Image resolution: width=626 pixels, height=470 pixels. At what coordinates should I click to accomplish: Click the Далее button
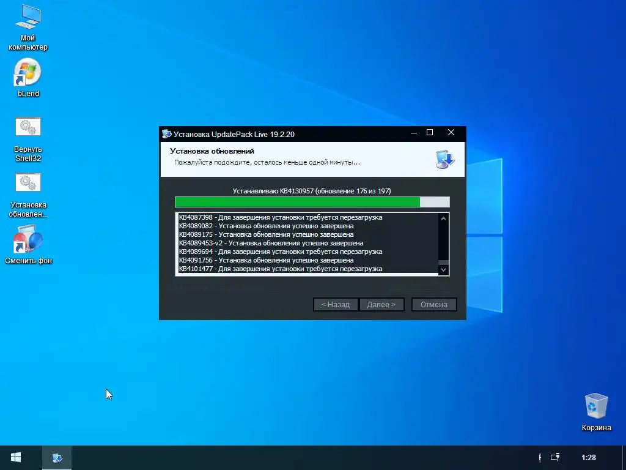(381, 305)
